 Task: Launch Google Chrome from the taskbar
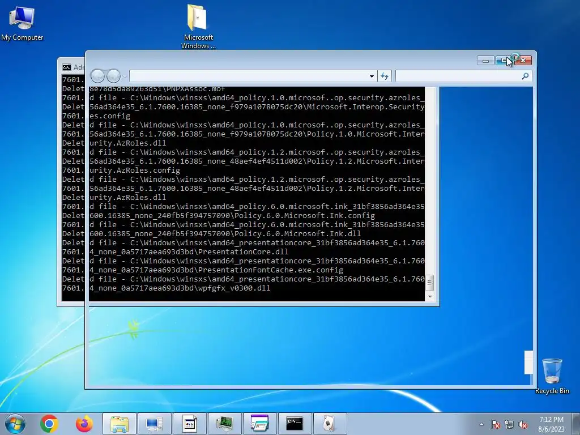pyautogui.click(x=49, y=424)
